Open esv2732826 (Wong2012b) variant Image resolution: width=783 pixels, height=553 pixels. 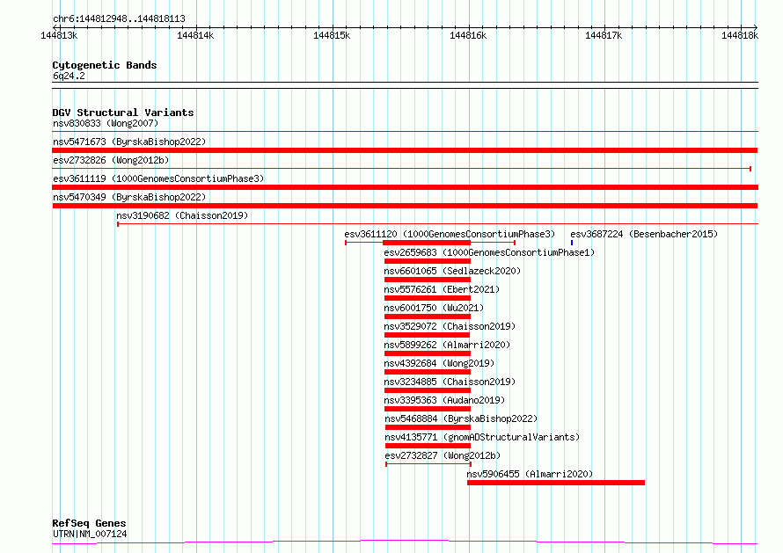point(111,160)
